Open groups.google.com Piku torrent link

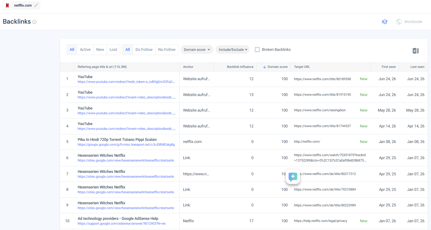tap(126, 145)
